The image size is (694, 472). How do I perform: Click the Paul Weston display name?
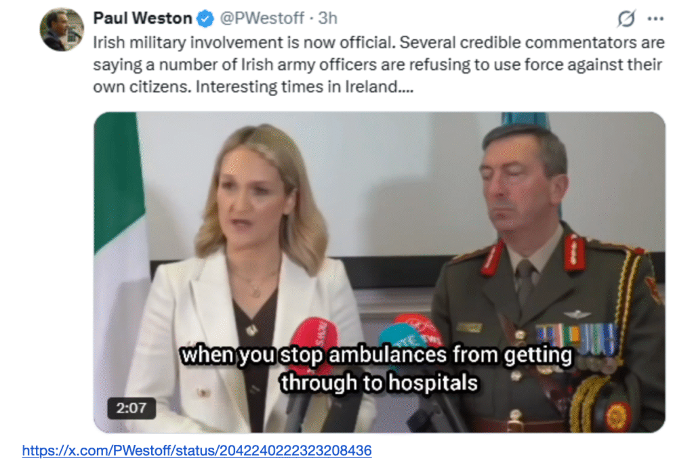click(x=142, y=18)
